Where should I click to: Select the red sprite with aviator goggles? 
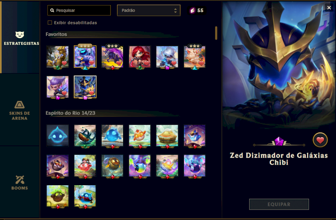(85, 166)
